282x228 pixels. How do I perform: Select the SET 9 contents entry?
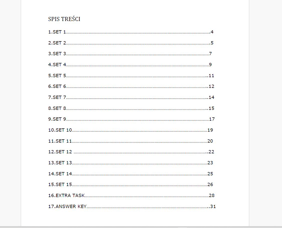(57, 119)
